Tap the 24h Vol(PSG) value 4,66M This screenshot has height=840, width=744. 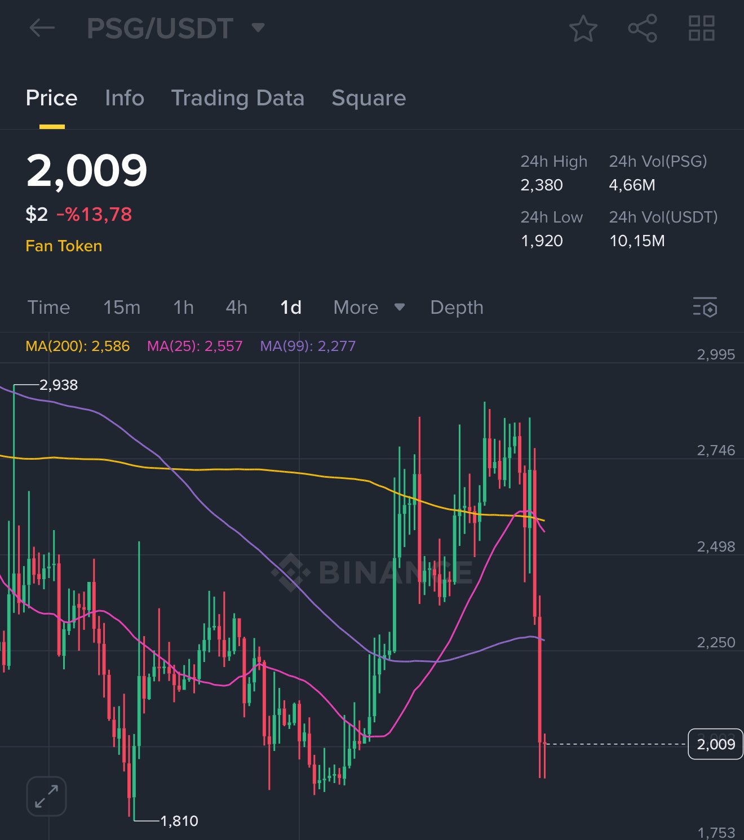(x=632, y=185)
